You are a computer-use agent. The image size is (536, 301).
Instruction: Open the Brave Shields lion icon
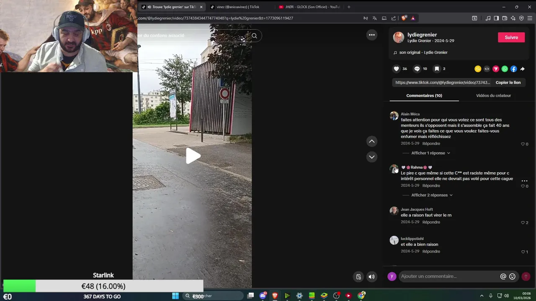pyautogui.click(x=404, y=18)
